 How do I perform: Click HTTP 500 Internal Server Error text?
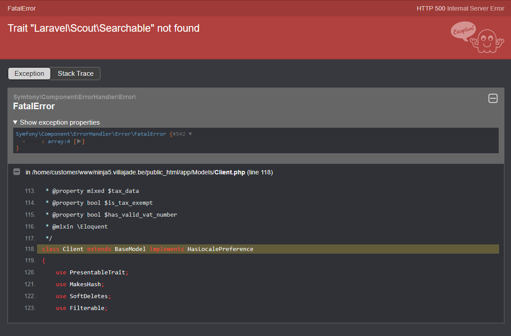pyautogui.click(x=460, y=8)
